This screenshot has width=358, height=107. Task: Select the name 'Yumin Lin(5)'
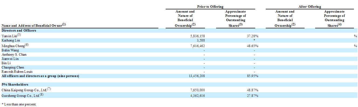click(x=11, y=35)
